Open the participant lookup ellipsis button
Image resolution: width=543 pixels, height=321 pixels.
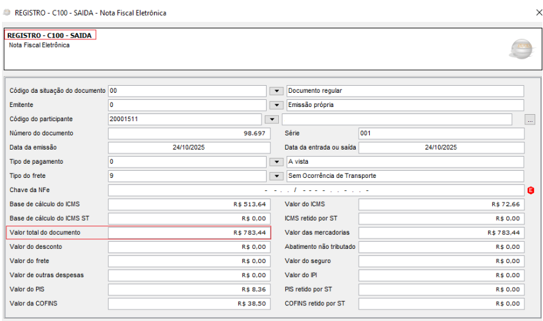coord(530,119)
